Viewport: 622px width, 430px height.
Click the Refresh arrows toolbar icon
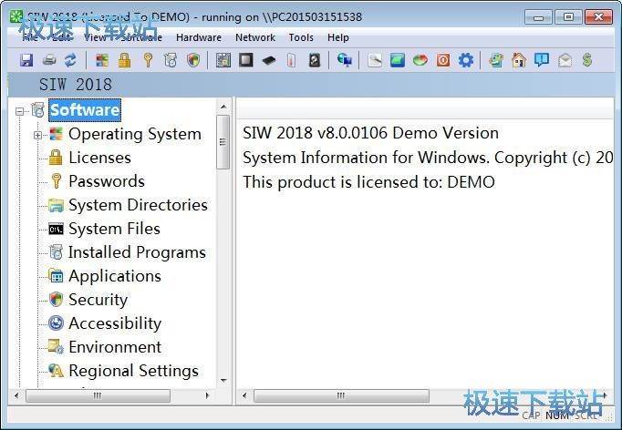point(70,60)
